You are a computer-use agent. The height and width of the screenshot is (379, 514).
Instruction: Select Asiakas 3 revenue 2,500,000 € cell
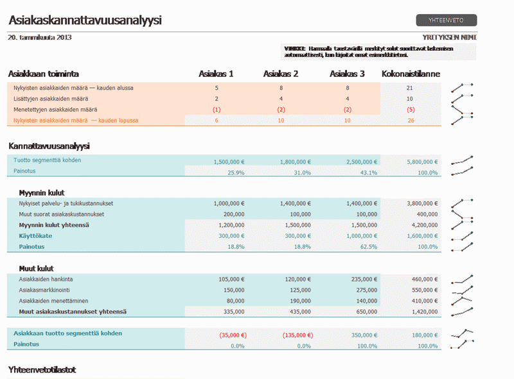pyautogui.click(x=362, y=162)
